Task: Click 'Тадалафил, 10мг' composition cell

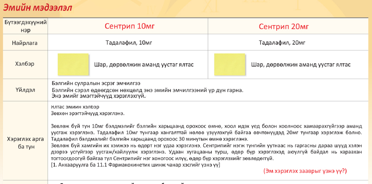Action: pyautogui.click(x=129, y=43)
